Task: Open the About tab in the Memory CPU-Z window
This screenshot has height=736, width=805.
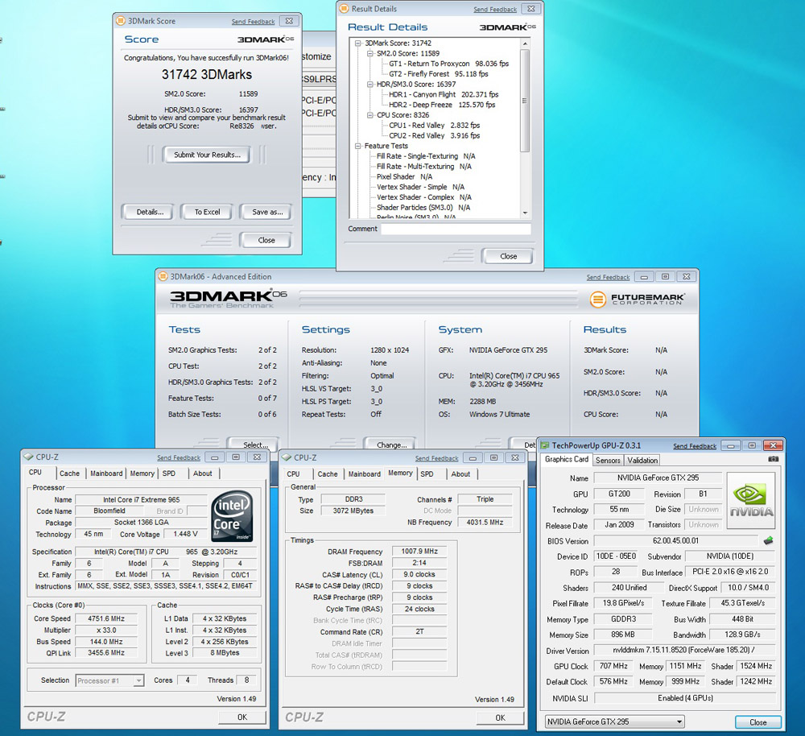Action: [460, 474]
